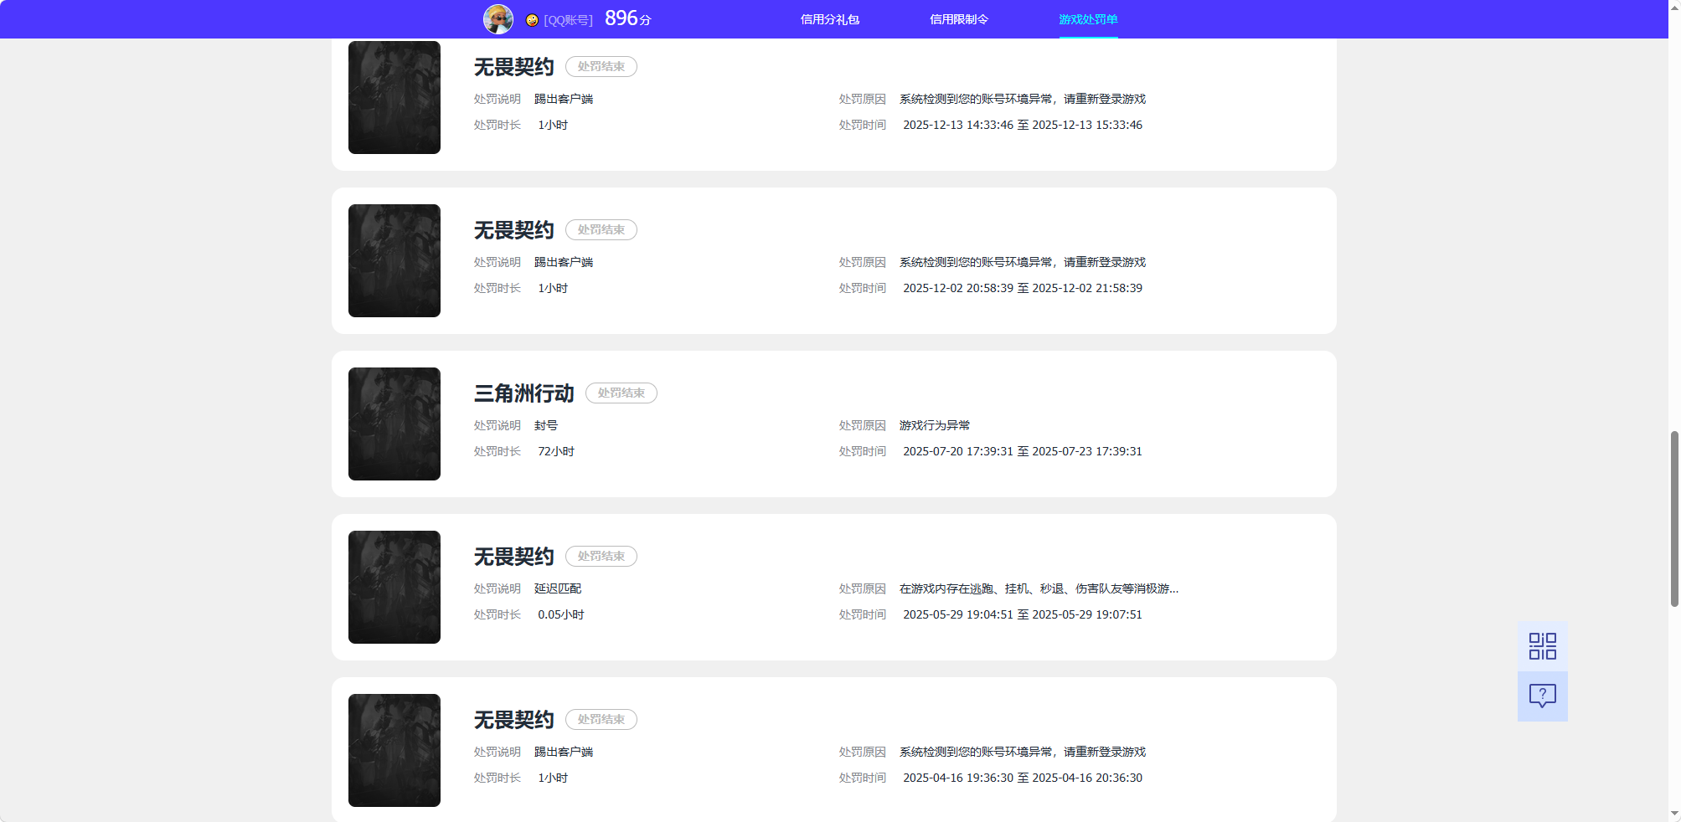1681x822 pixels.
Task: Open game thumbnail for 2025-12-13 penalty
Action: coord(394,97)
